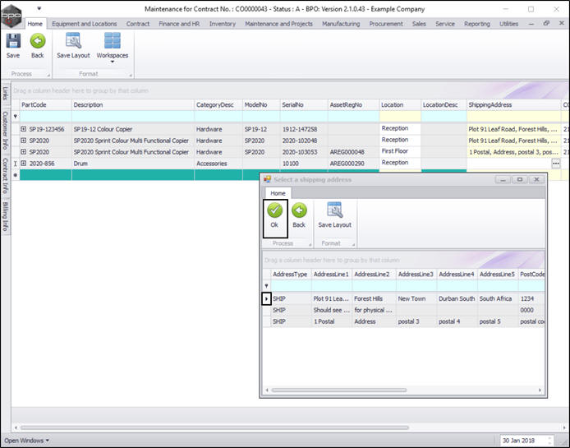Open the Billing Info side panel
The image size is (570, 448).
point(5,216)
